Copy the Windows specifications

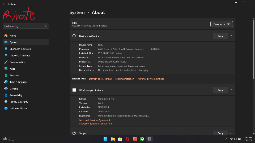tap(220, 90)
